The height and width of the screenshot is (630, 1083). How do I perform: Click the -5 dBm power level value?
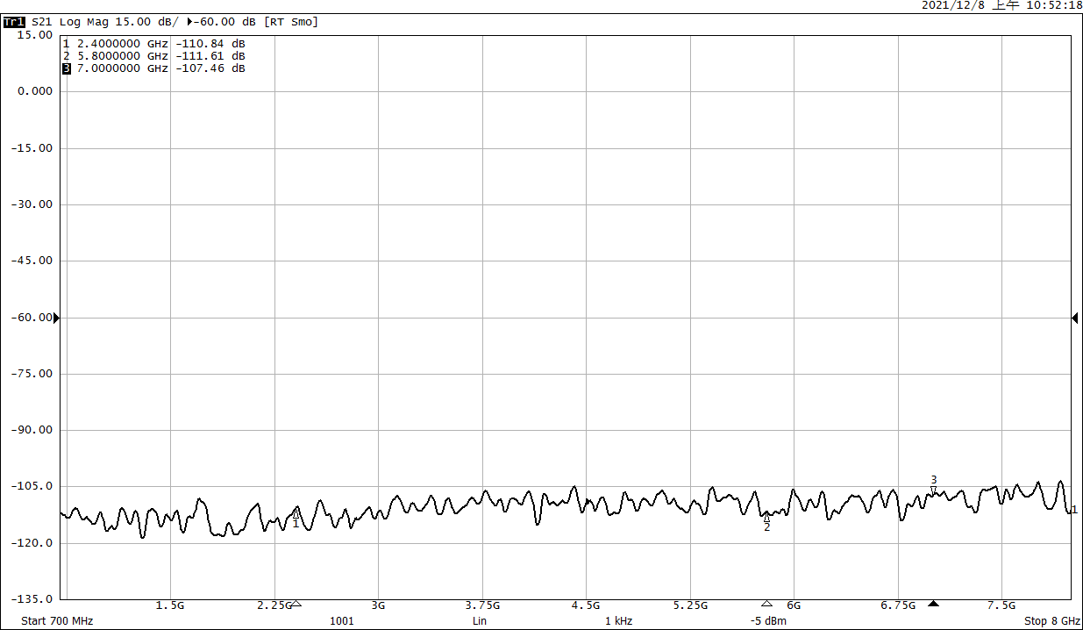[767, 621]
